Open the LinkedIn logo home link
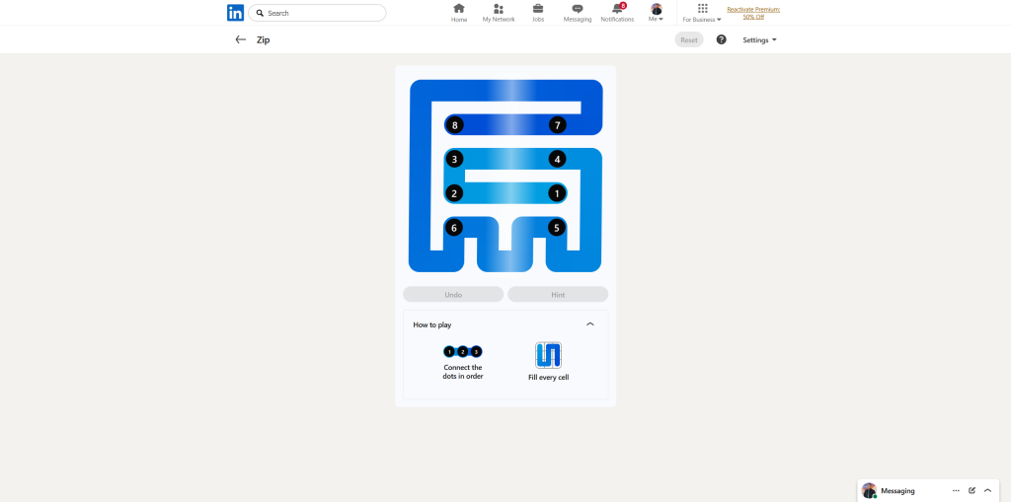The image size is (1011, 502). point(235,13)
